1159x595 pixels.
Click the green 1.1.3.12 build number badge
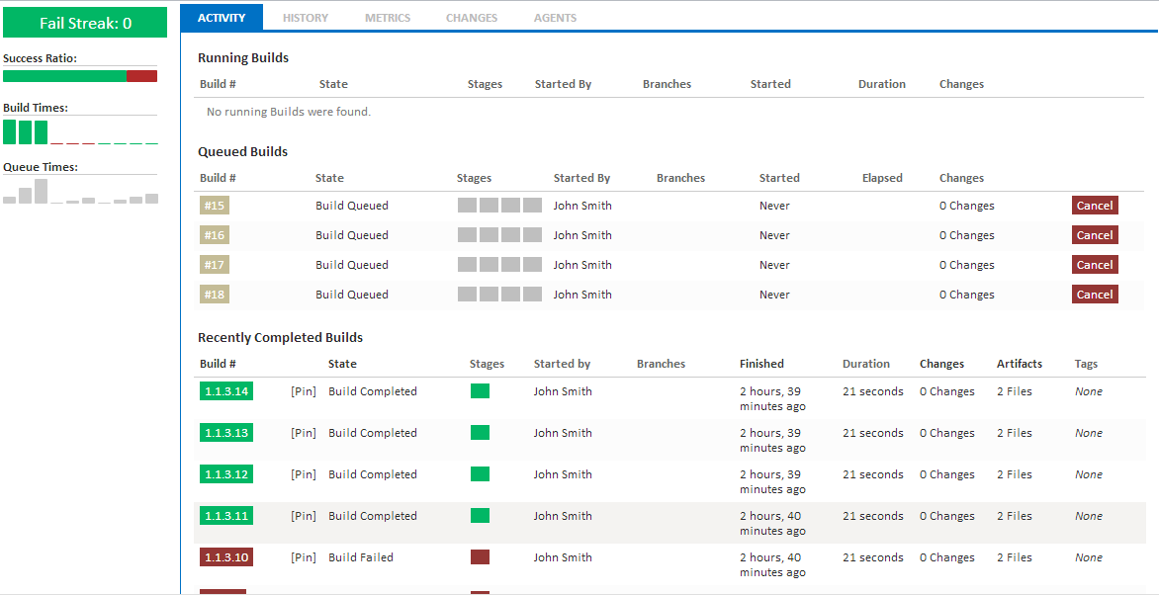[x=226, y=474]
